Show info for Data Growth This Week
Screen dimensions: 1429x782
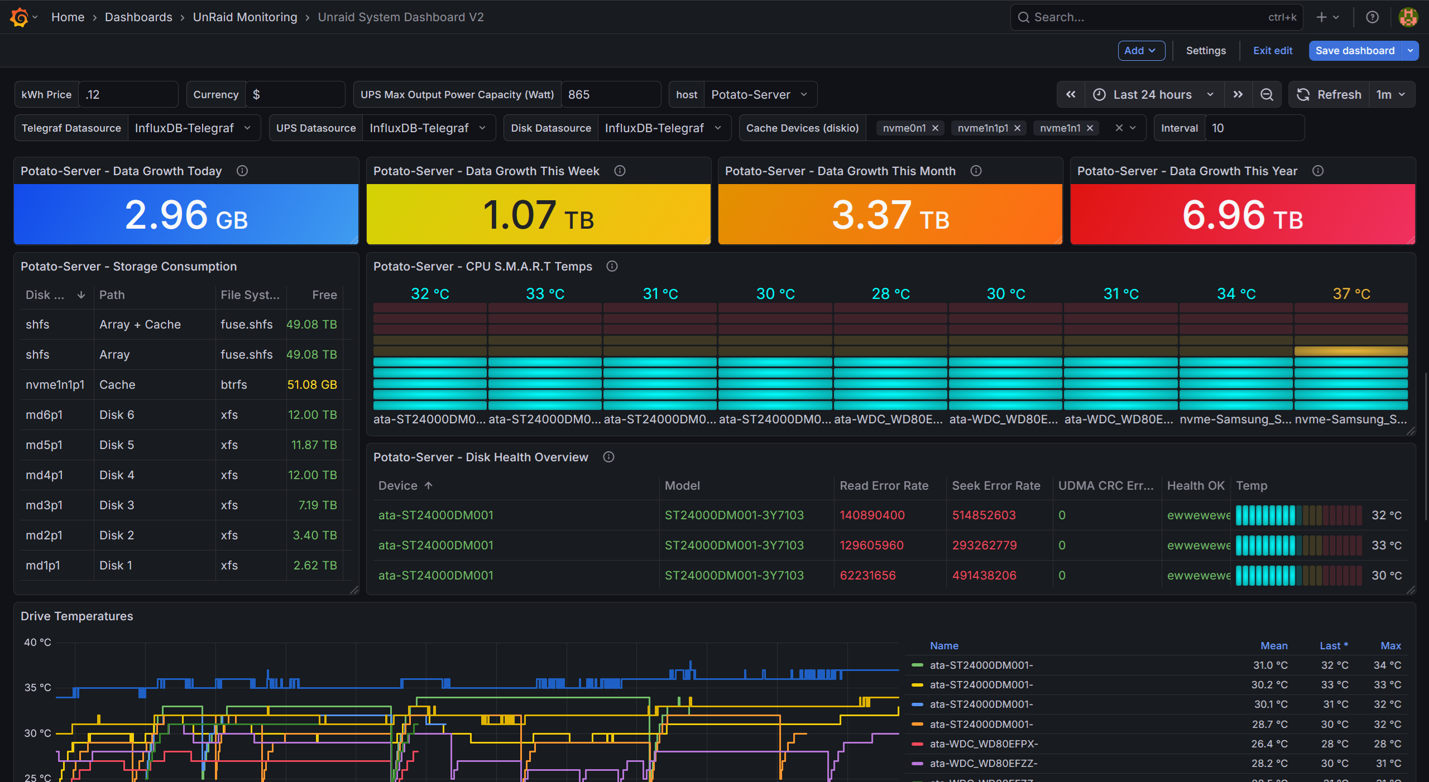pyautogui.click(x=620, y=171)
